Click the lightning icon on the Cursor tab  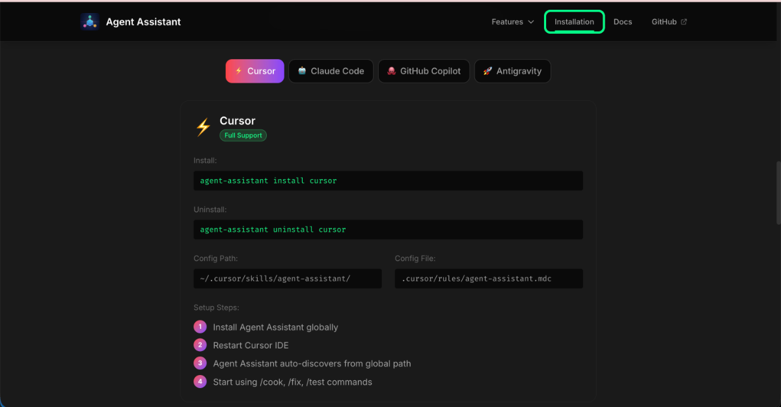[238, 71]
